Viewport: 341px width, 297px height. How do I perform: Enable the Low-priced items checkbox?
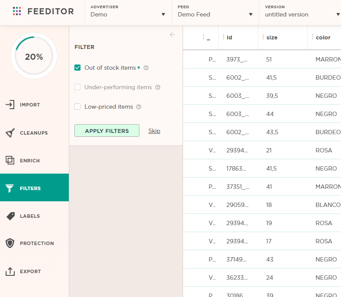pyautogui.click(x=77, y=107)
